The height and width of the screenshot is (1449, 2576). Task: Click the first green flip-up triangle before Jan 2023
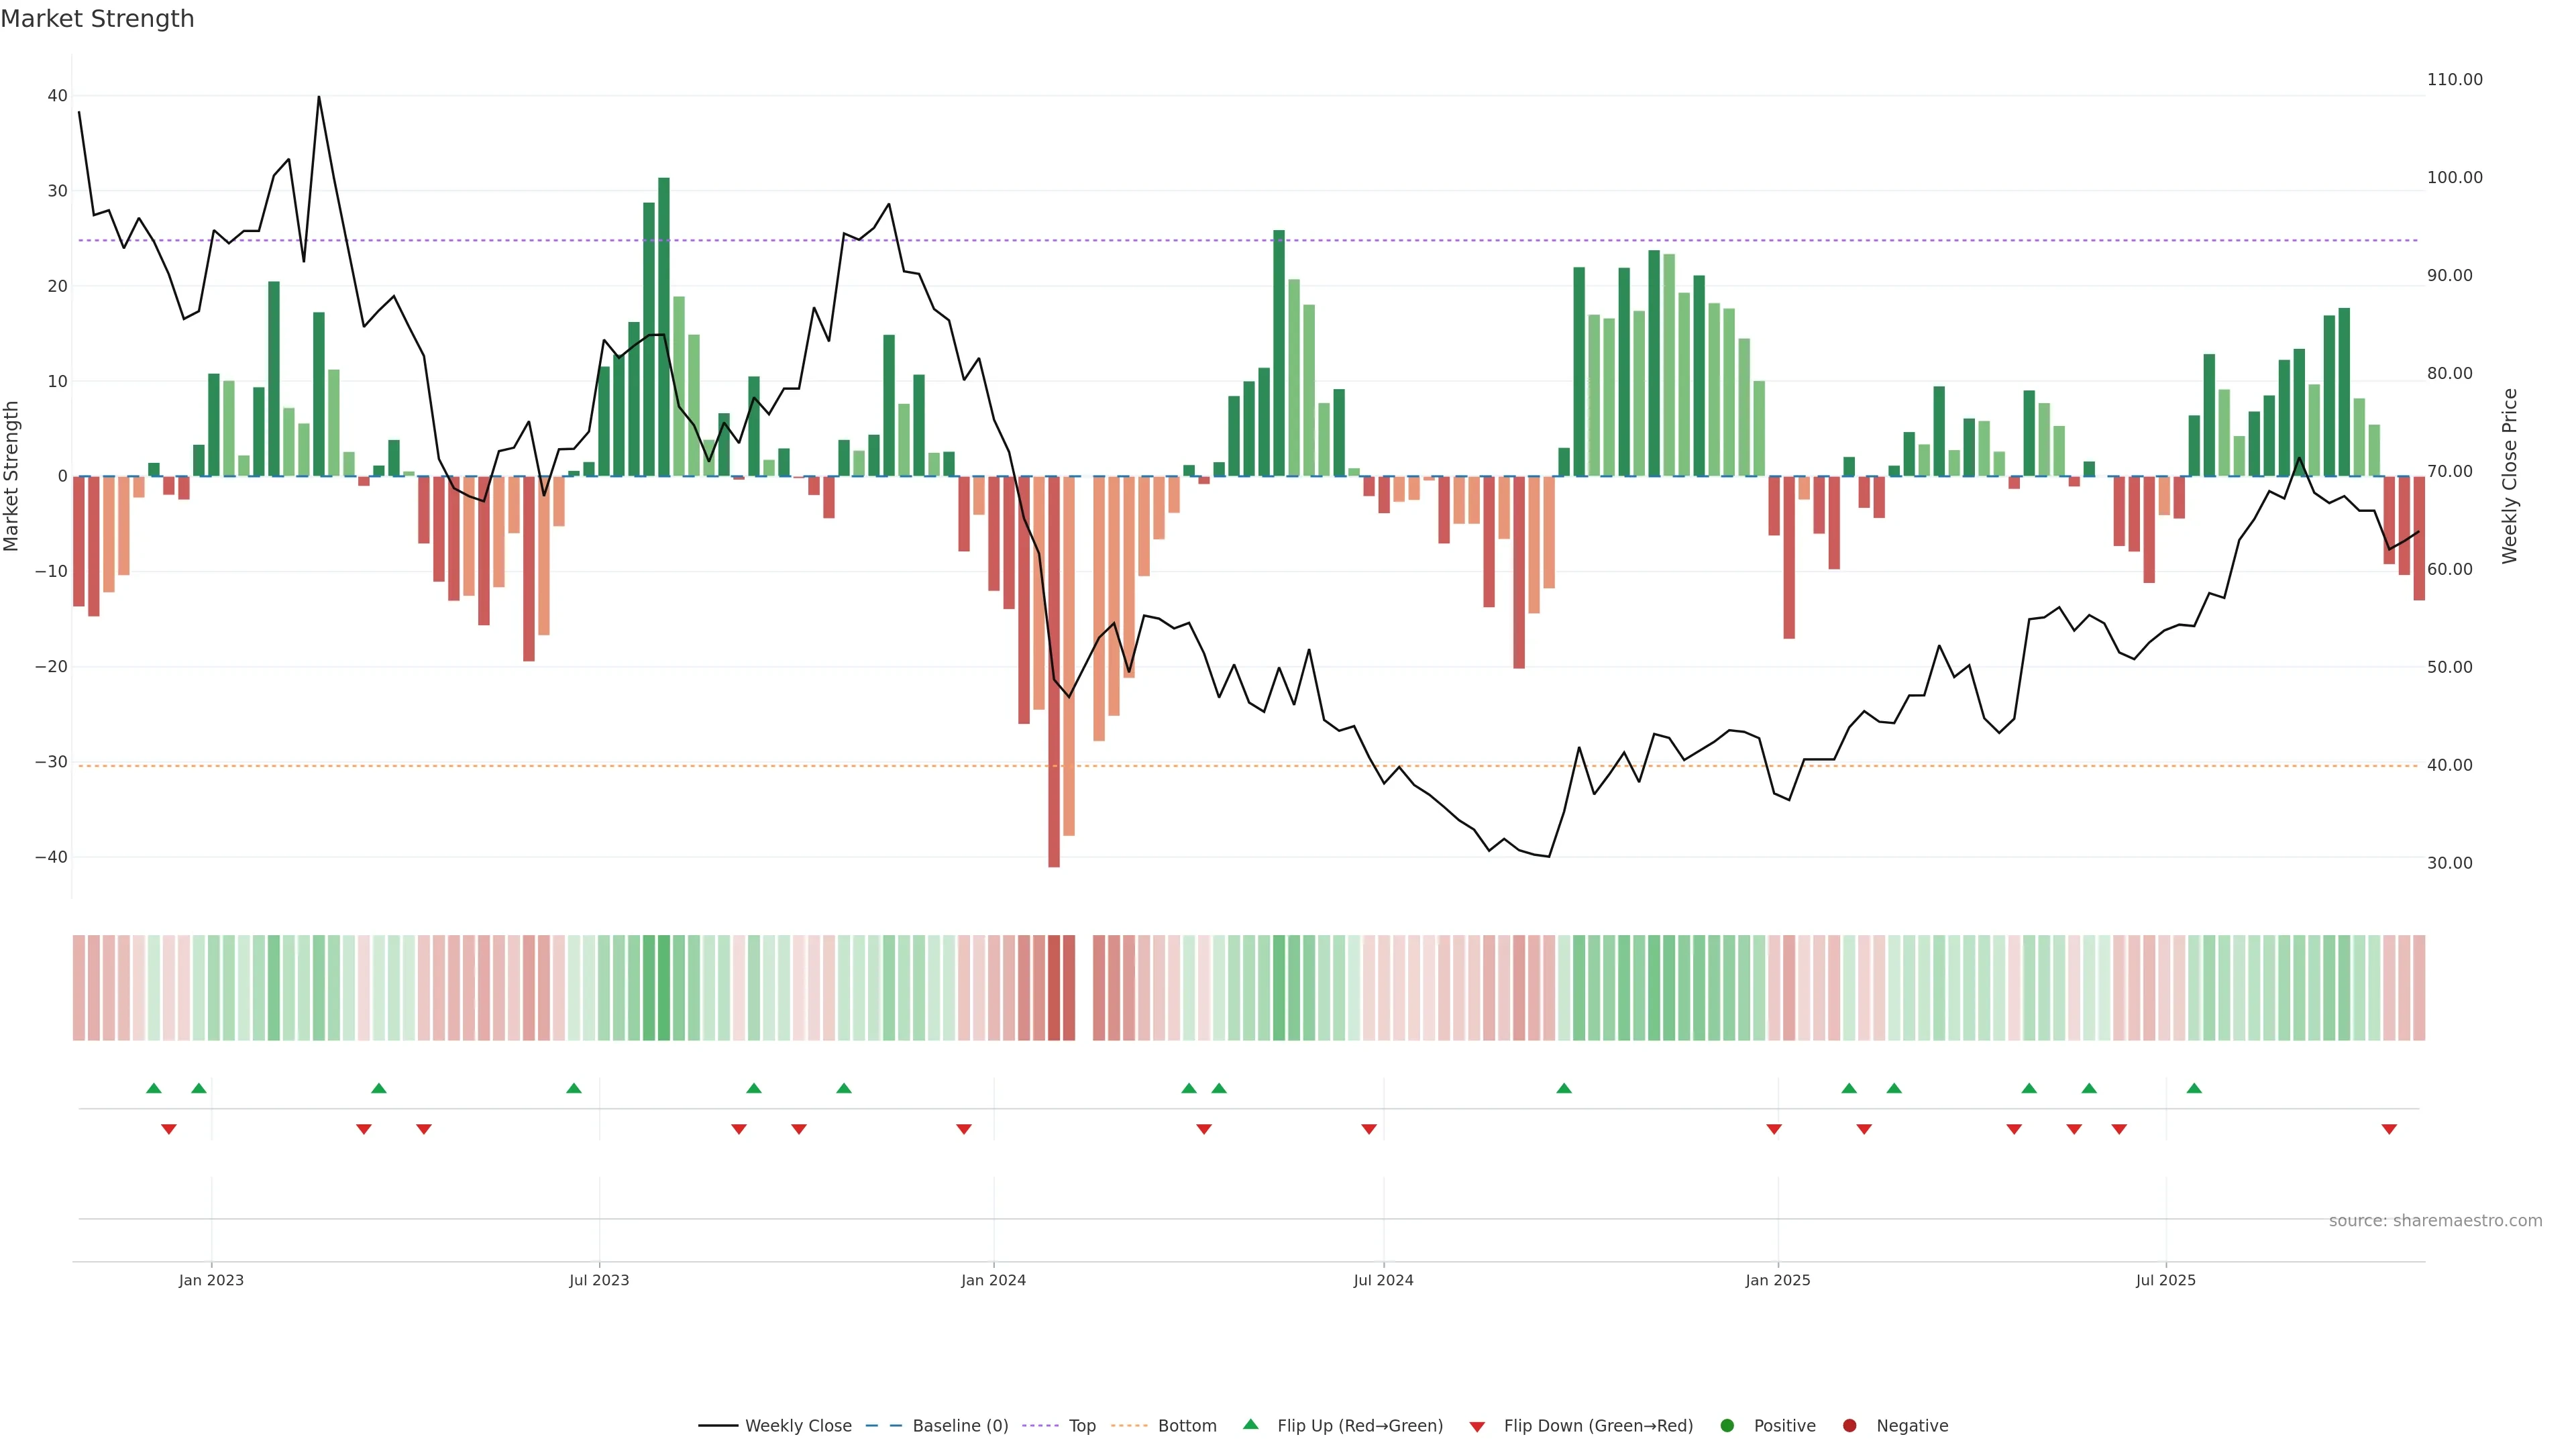pyautogui.click(x=154, y=1088)
